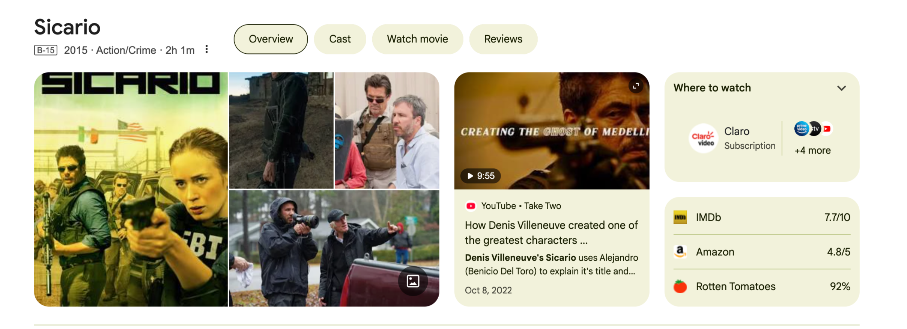The width and height of the screenshot is (907, 329).
Task: Open the Amazon 4.8/5 rating
Action: tap(762, 252)
